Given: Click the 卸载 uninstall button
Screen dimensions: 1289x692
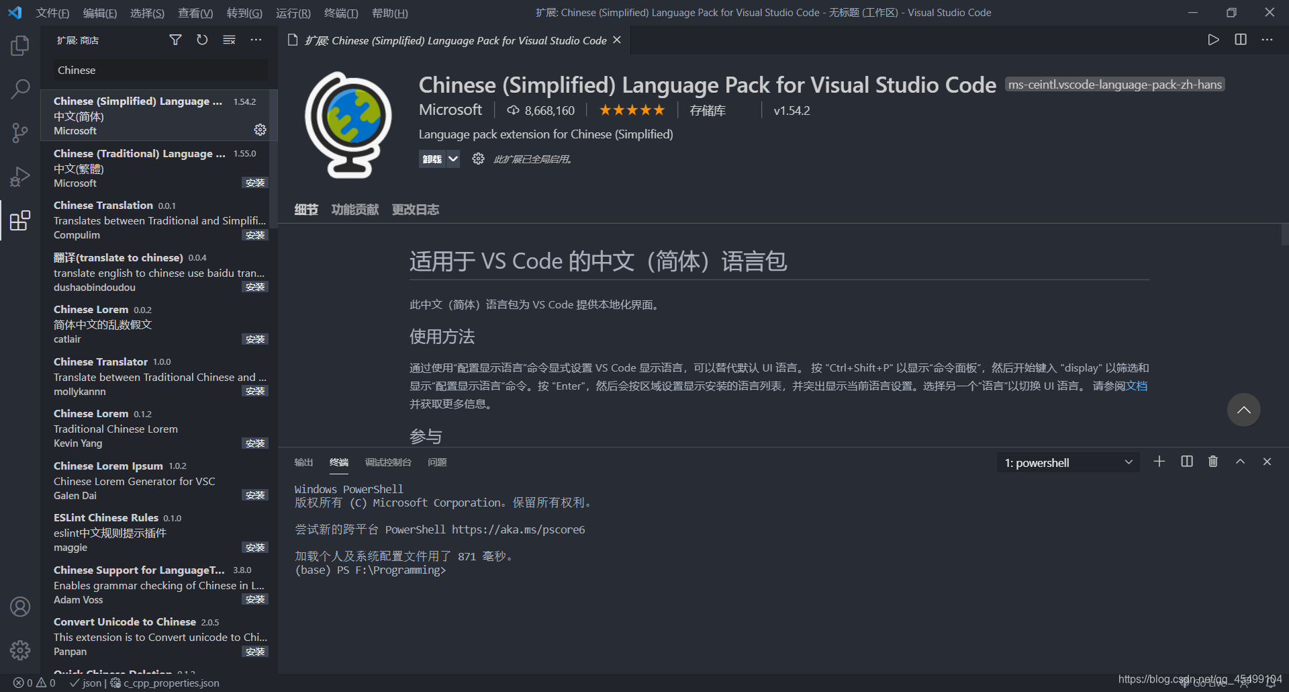Looking at the screenshot, I should click(432, 159).
